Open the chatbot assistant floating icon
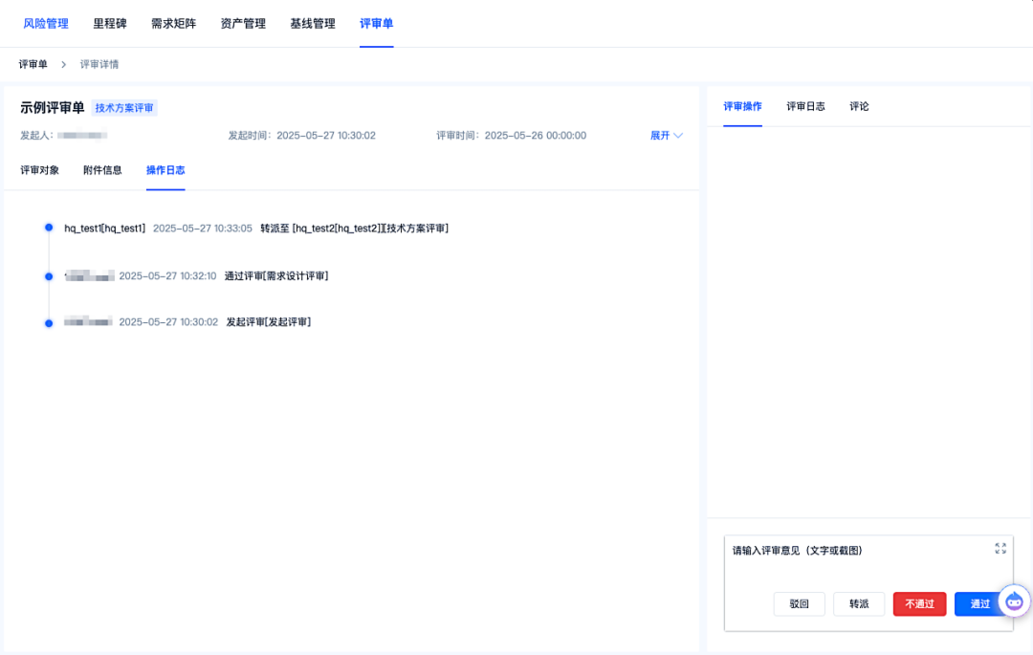Viewport: 1033px width, 655px height. click(1014, 600)
